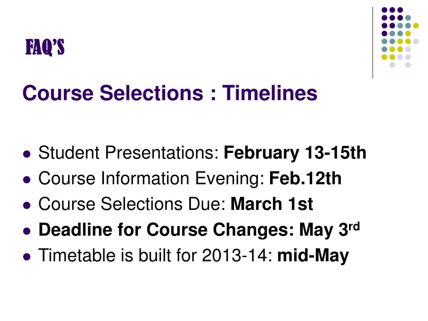
Task: Click the bullet before Student Presentations
Action: 27,154
